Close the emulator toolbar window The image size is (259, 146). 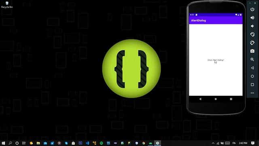(x=255, y=3)
